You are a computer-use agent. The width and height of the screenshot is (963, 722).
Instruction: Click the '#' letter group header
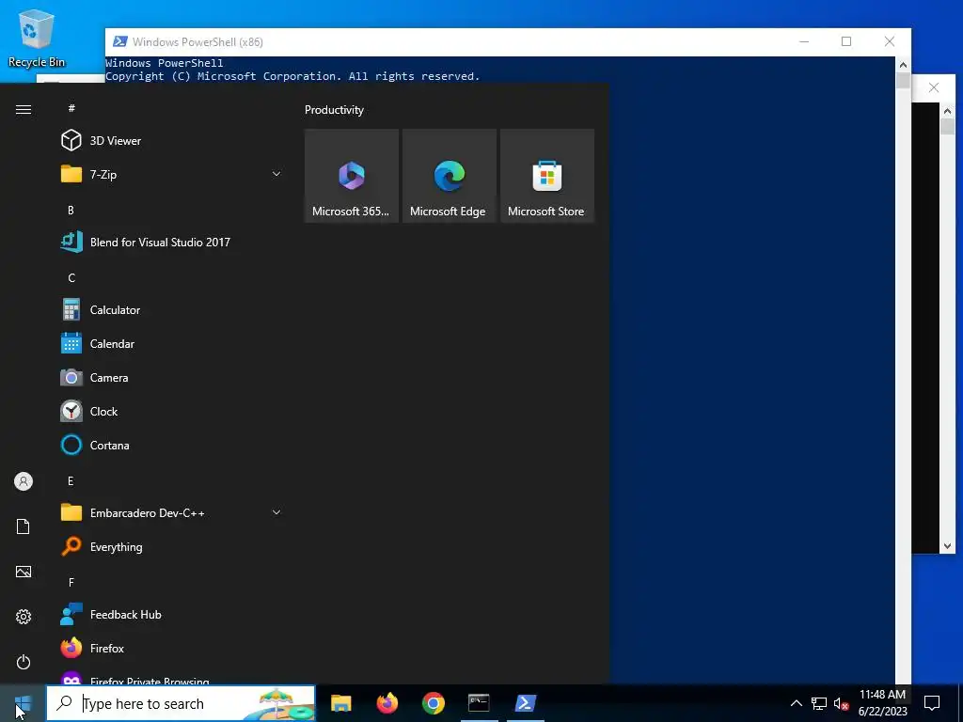[71, 108]
